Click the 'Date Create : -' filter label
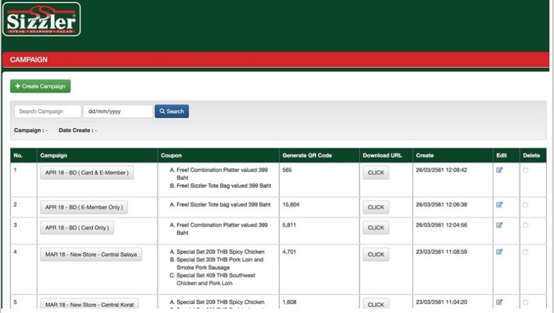The width and height of the screenshot is (554, 313). coord(78,130)
